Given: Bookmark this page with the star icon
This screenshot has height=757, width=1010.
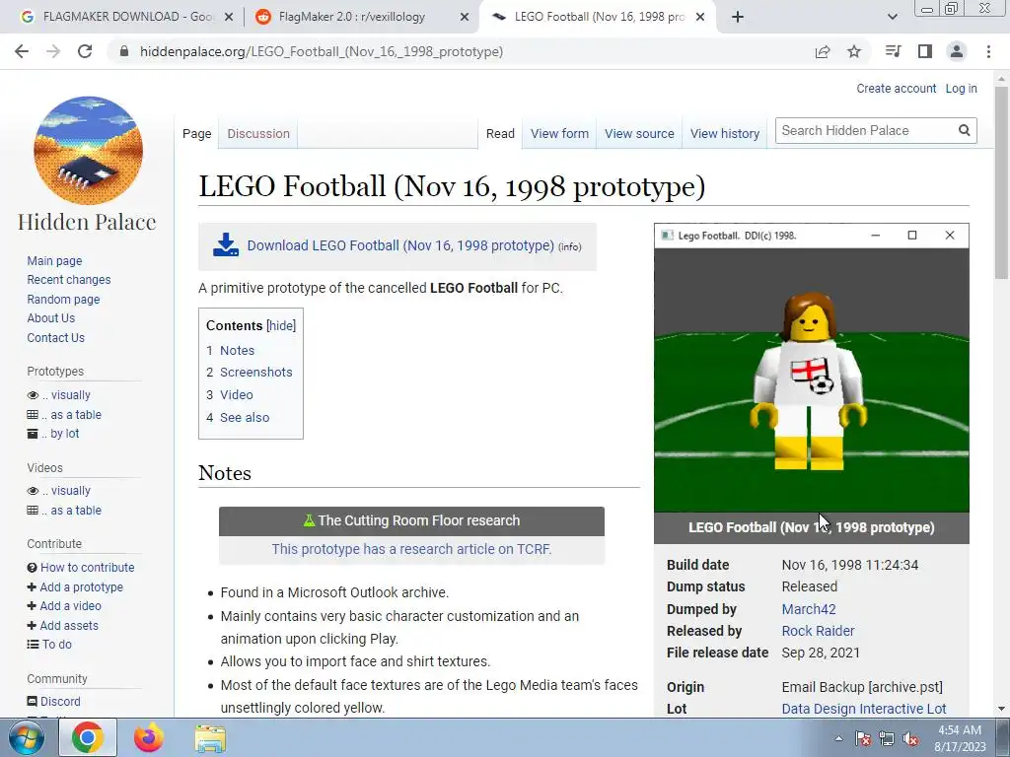Looking at the screenshot, I should (x=854, y=51).
